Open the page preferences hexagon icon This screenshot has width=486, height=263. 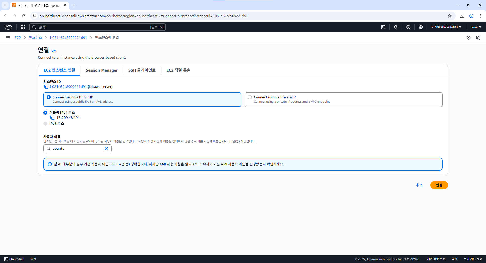click(x=469, y=38)
